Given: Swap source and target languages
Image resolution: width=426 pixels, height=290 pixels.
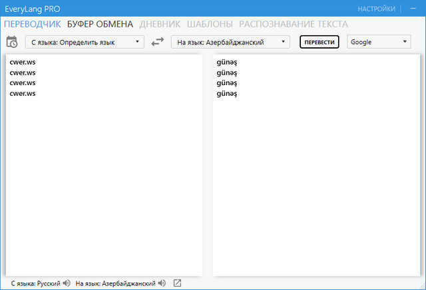Looking at the screenshot, I should tap(157, 42).
